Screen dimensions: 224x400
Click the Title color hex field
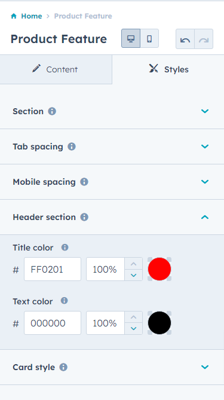(x=53, y=269)
